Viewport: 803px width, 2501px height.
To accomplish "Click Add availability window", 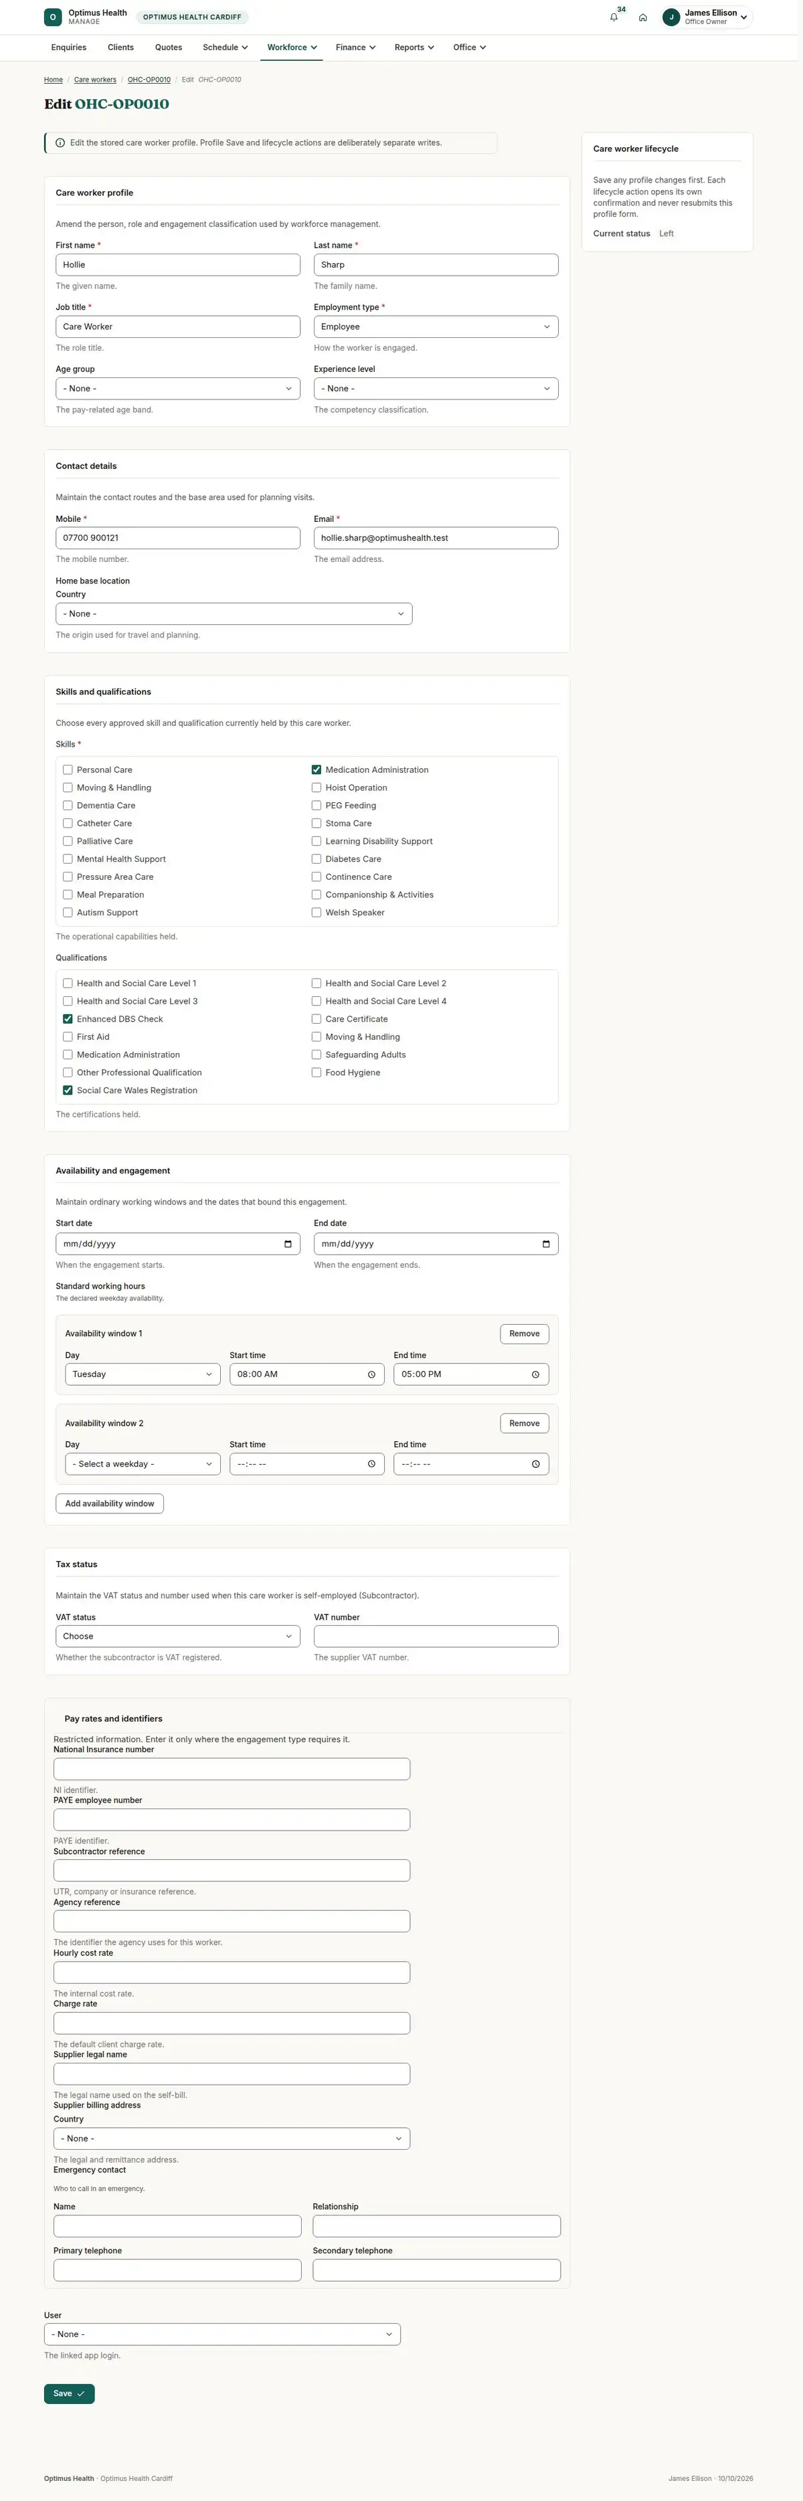I will (110, 1503).
